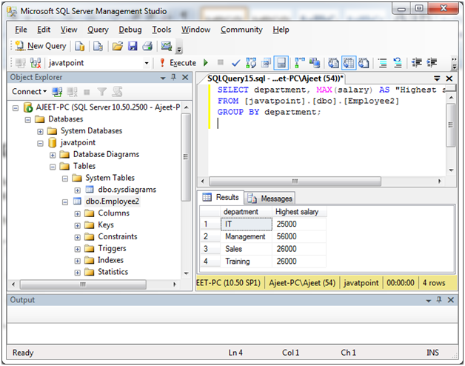The height and width of the screenshot is (366, 465).
Task: Click the department column header
Action: click(246, 212)
